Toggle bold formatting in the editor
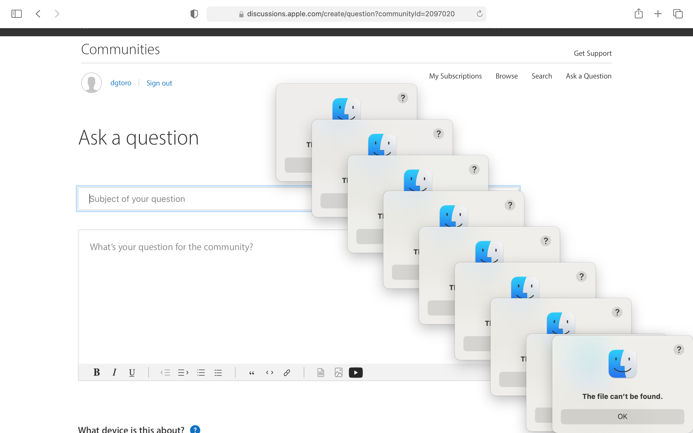Image resolution: width=693 pixels, height=433 pixels. point(96,372)
